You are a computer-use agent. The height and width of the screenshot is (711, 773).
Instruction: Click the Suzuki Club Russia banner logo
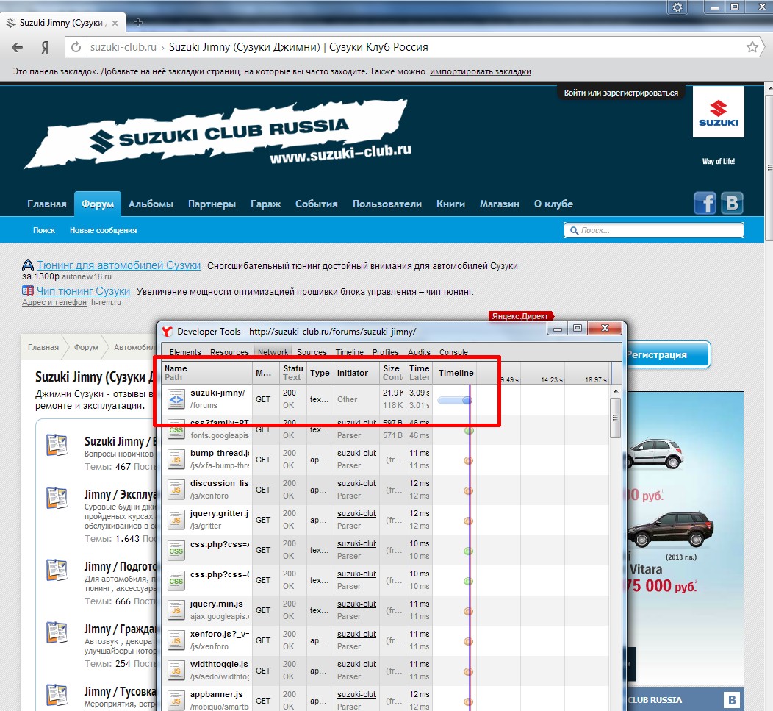pyautogui.click(x=217, y=134)
